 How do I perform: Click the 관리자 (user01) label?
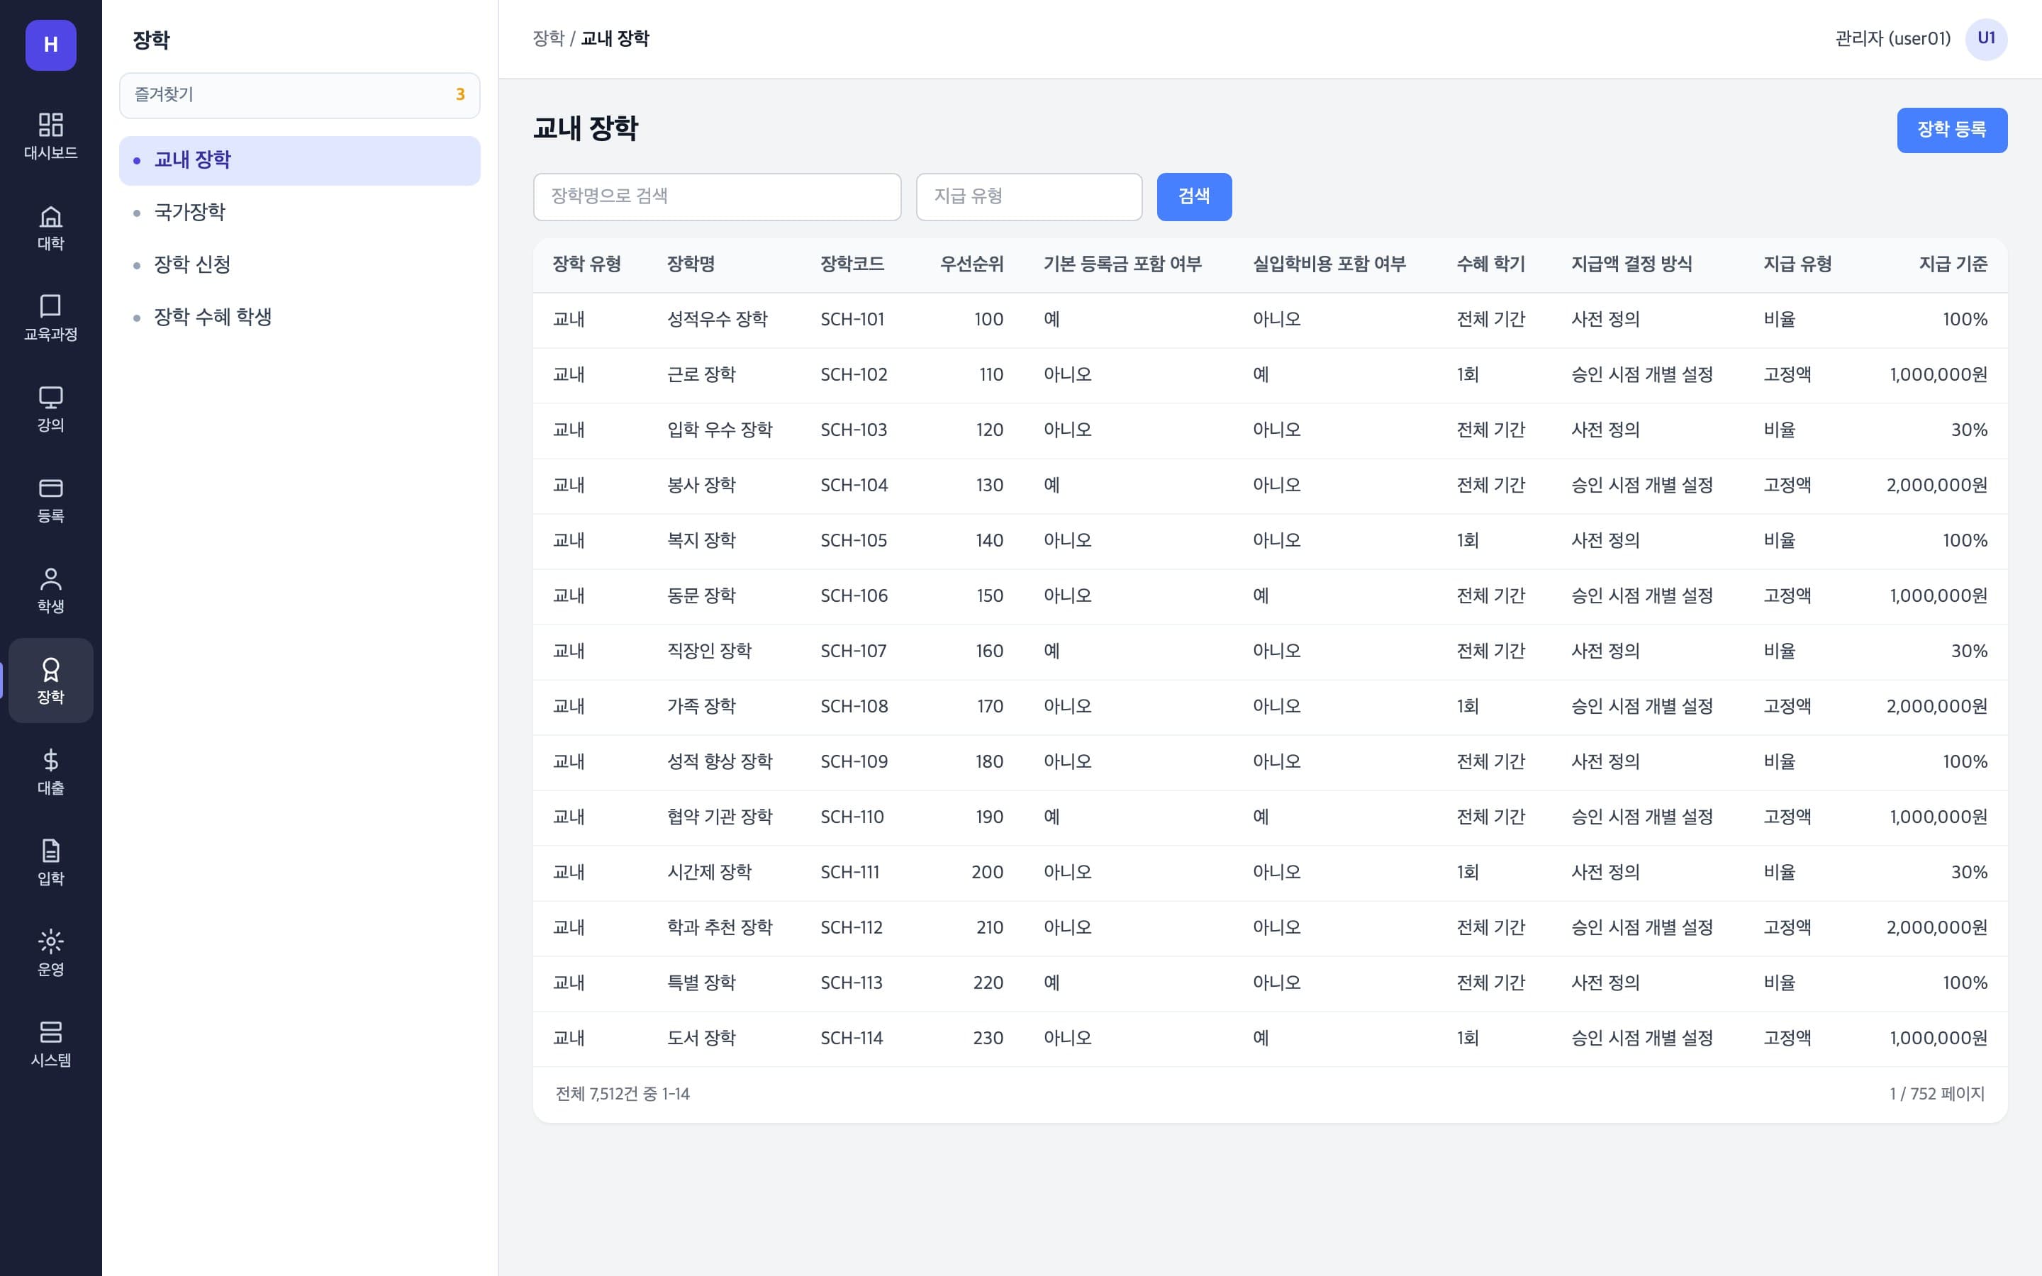pyautogui.click(x=1892, y=39)
